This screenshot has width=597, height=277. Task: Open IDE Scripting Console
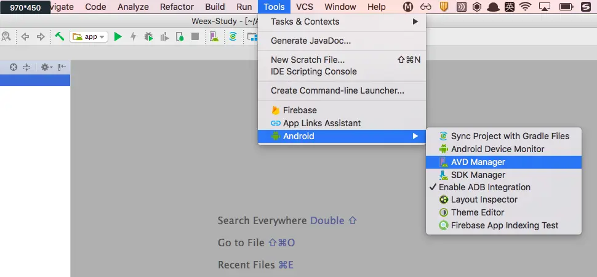pyautogui.click(x=342, y=71)
